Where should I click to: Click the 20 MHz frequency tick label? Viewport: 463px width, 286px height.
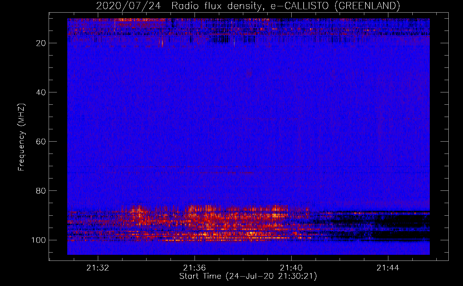[x=41, y=43]
